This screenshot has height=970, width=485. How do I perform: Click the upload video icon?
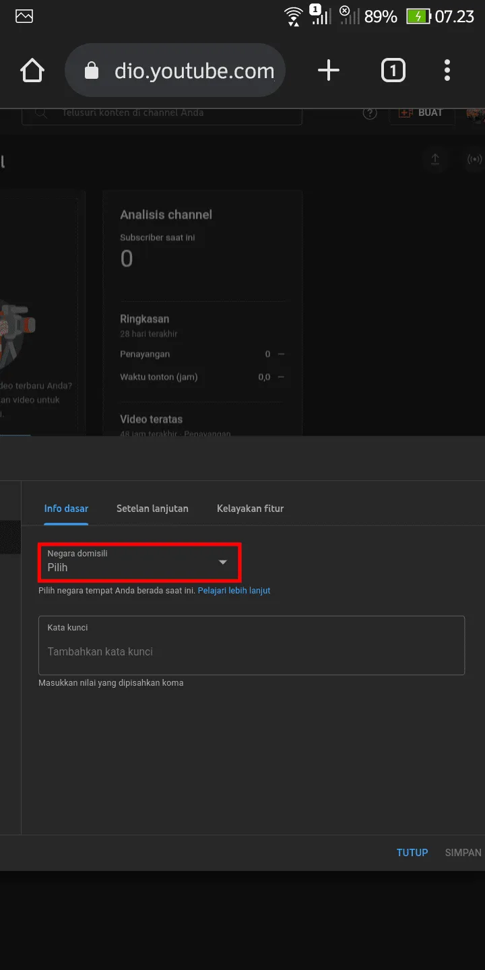tap(435, 159)
